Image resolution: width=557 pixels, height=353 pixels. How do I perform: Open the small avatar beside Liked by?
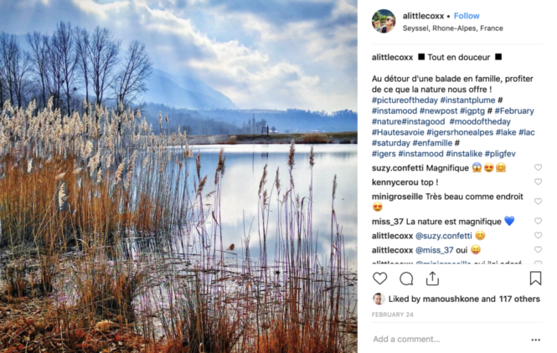pyautogui.click(x=379, y=299)
